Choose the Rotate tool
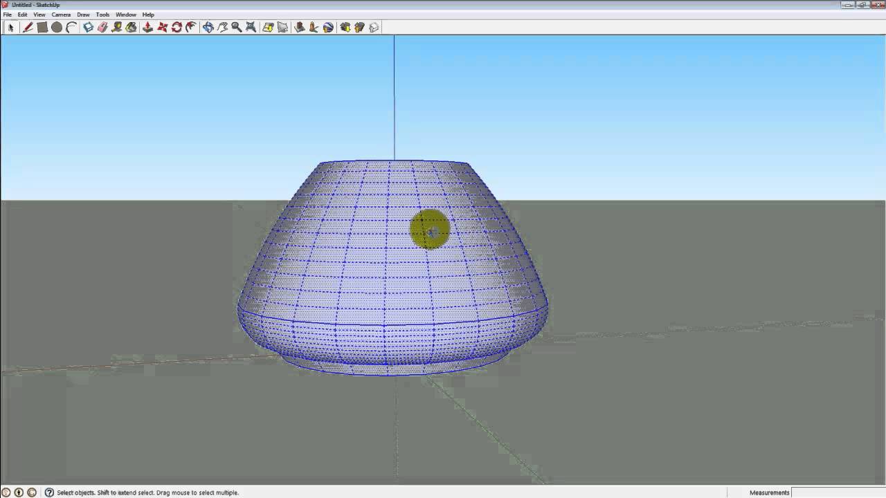Viewport: 886px width, 498px height. (x=178, y=27)
